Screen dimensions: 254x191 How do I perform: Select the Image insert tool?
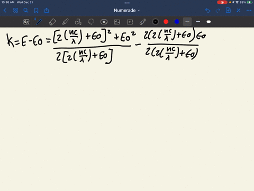coord(117,22)
